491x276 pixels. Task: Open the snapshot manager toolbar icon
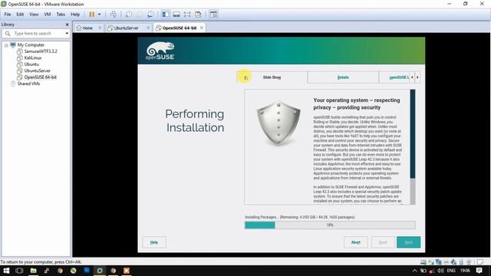(150, 15)
